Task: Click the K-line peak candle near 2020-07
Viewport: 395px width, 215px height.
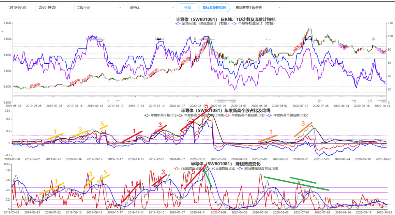Action: point(310,29)
